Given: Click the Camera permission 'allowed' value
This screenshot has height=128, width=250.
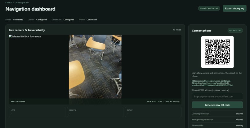Looking at the screenshot, I should click(239, 114).
